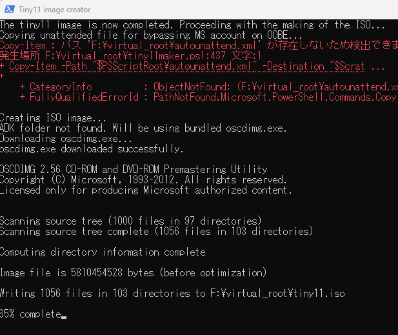398x335 pixels.
Task: Click the "Writing 1056 files" output line
Action: [x=172, y=293]
